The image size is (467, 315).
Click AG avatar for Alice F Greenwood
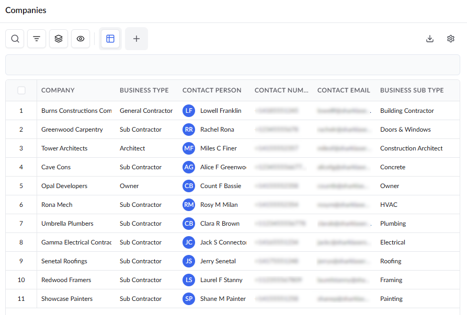tap(189, 167)
